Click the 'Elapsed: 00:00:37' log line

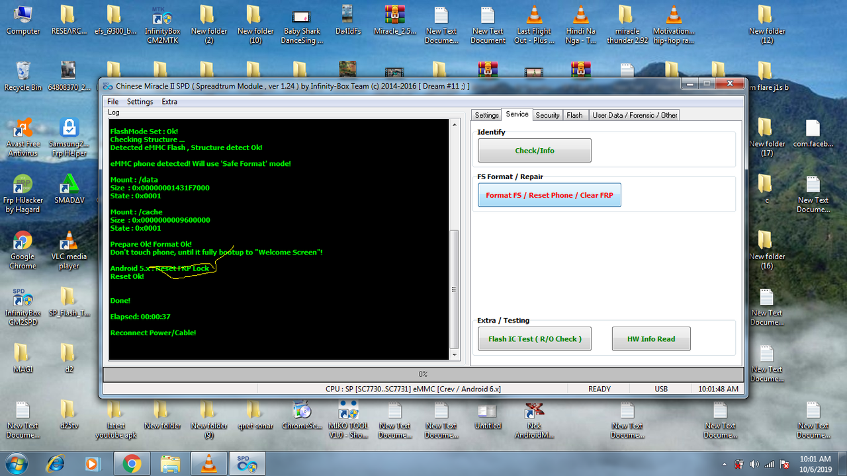(140, 317)
